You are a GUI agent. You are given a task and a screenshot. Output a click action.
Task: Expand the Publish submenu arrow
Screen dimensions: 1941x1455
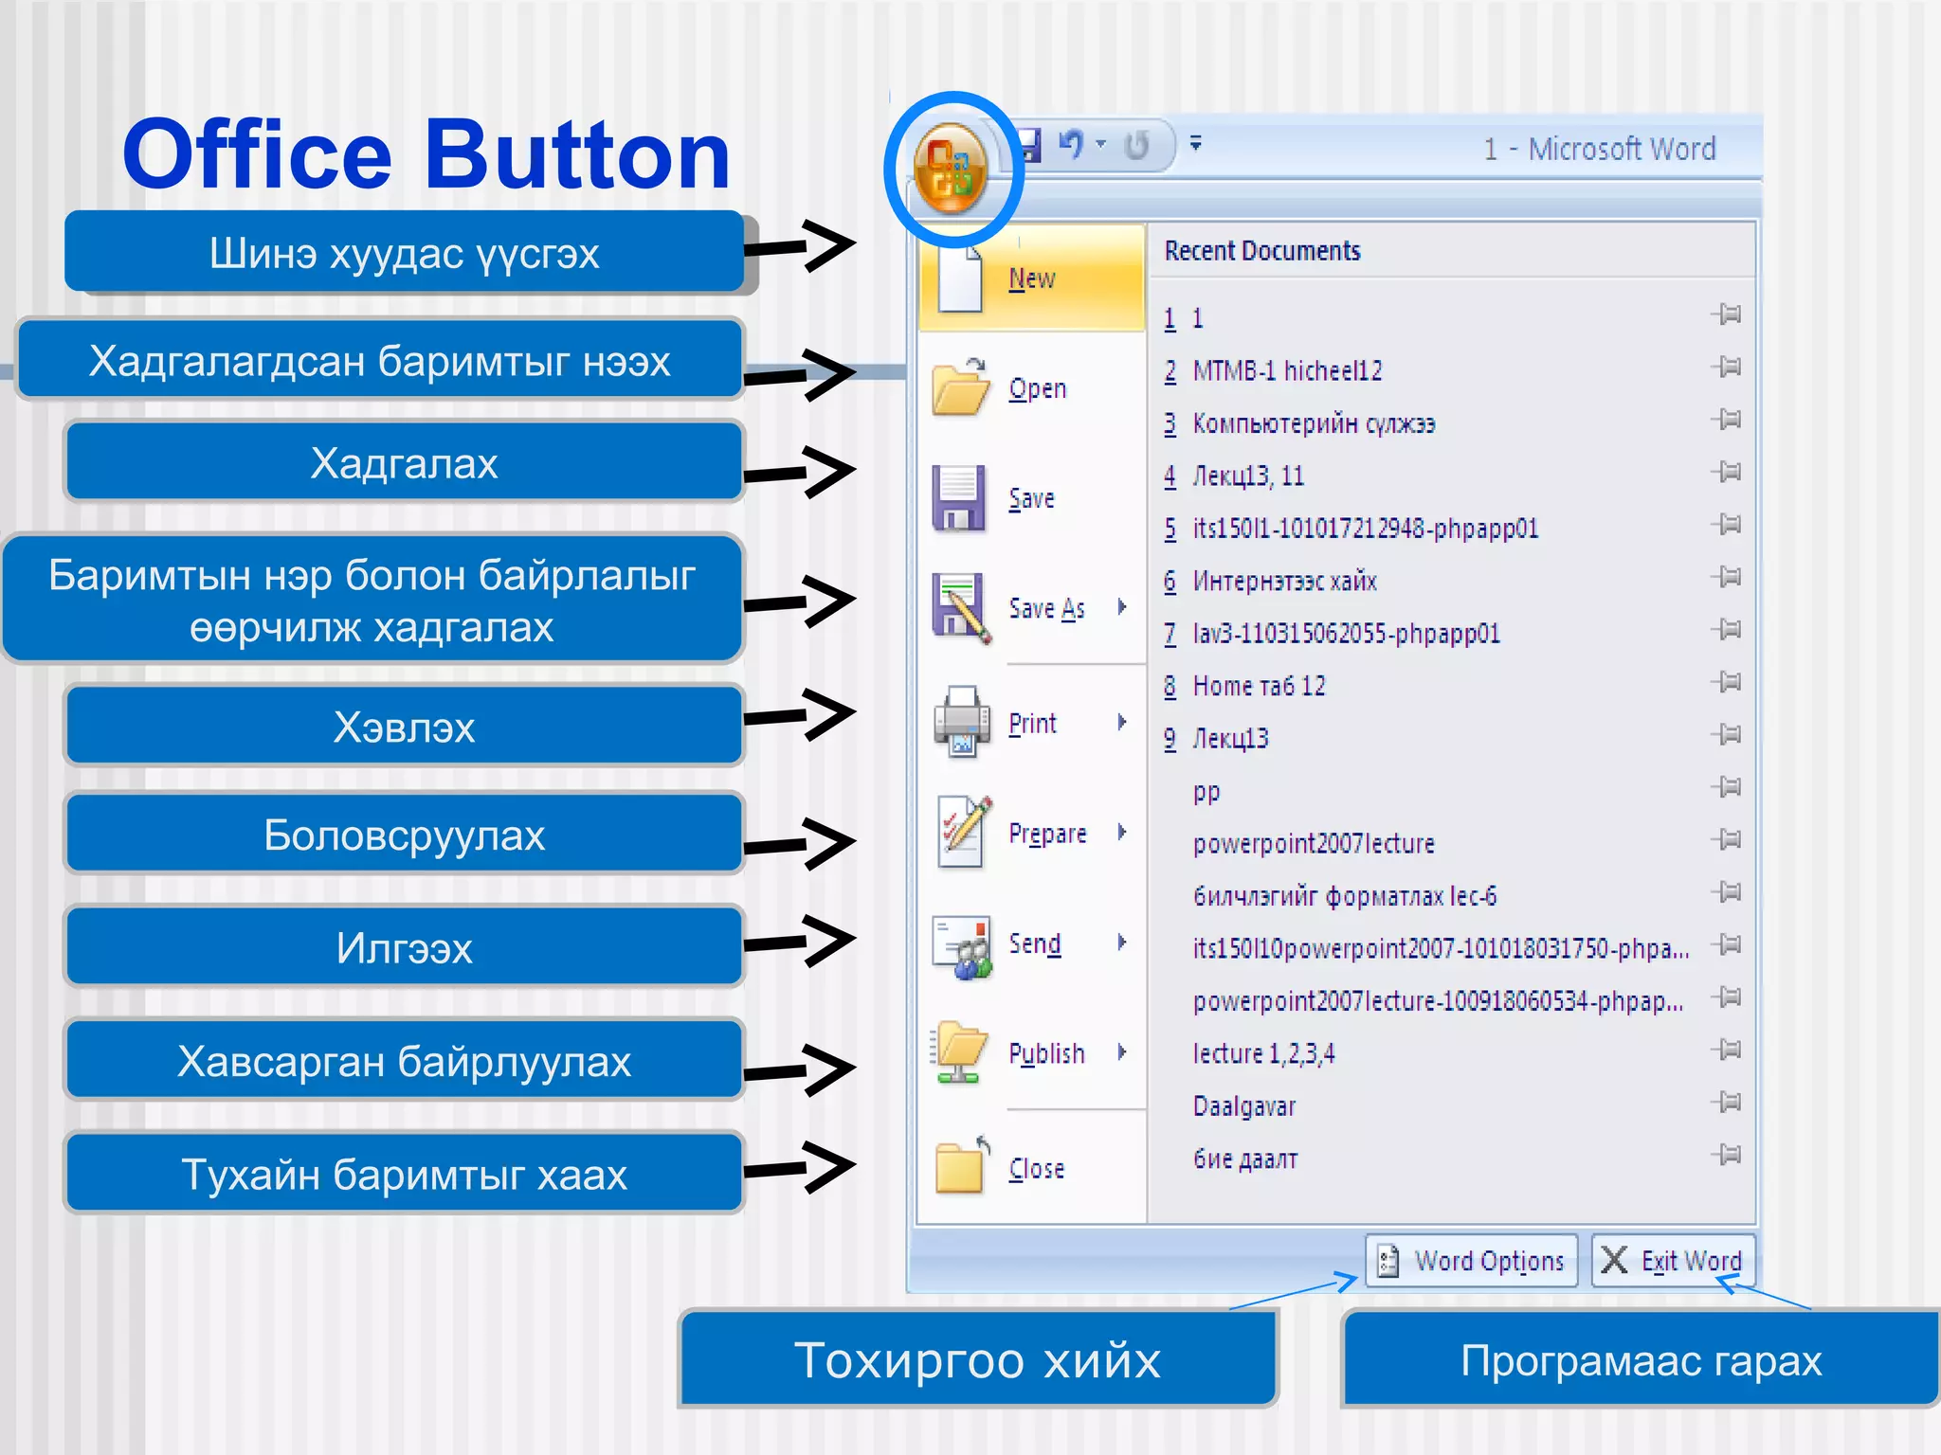pos(1122,1051)
